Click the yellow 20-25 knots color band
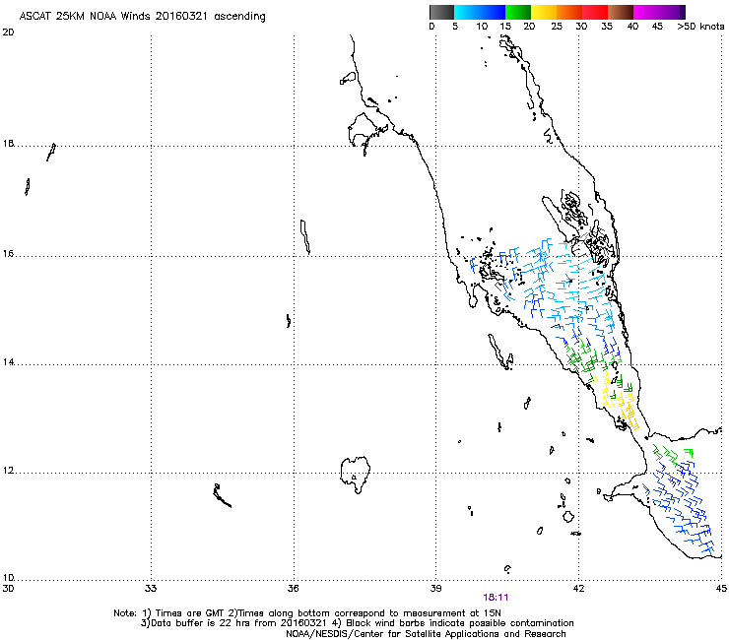This screenshot has width=729, height=640. [x=544, y=12]
